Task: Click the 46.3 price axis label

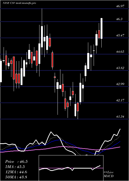Action: (x=119, y=19)
